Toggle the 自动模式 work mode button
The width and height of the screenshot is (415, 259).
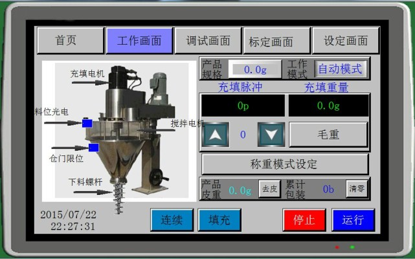pos(341,69)
